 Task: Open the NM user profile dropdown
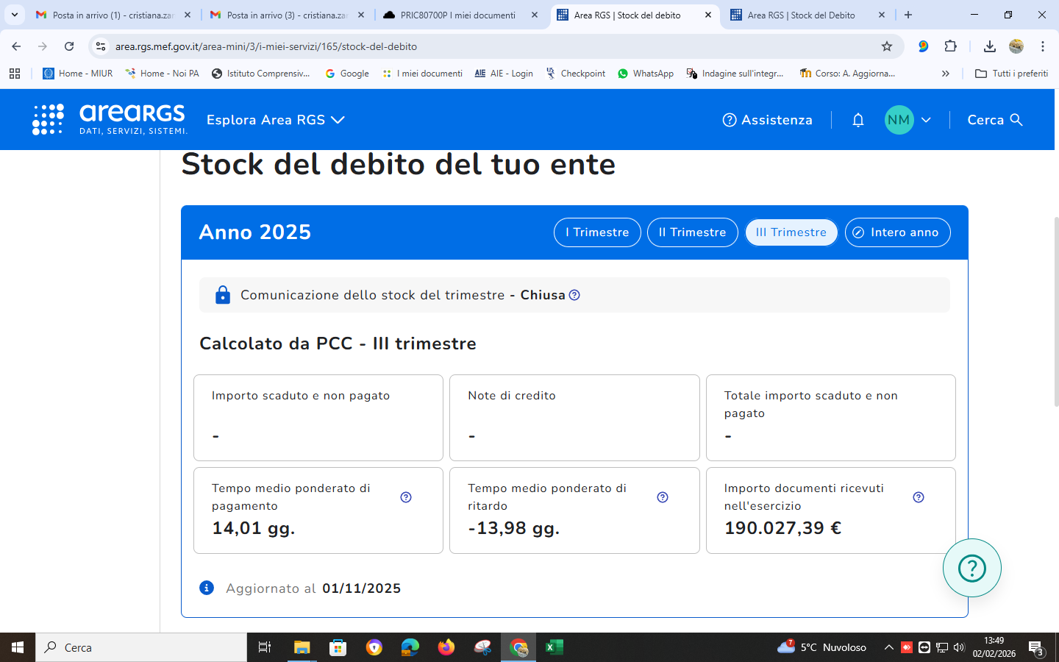point(908,120)
